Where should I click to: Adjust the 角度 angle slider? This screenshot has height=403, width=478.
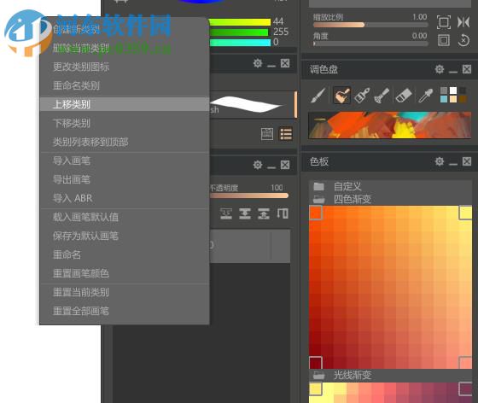pos(370,44)
